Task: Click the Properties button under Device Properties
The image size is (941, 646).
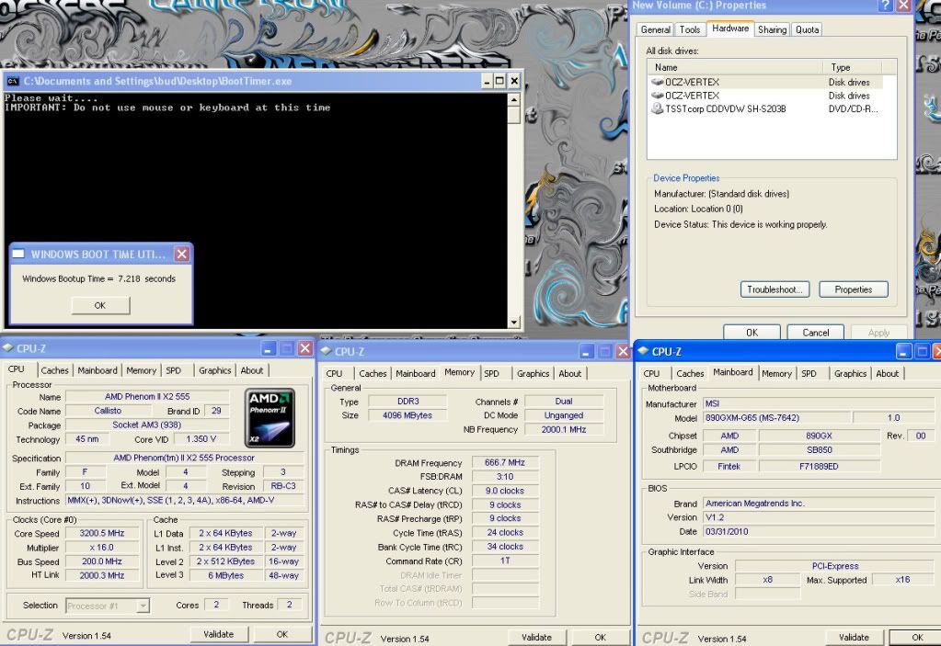Action: pyautogui.click(x=853, y=289)
